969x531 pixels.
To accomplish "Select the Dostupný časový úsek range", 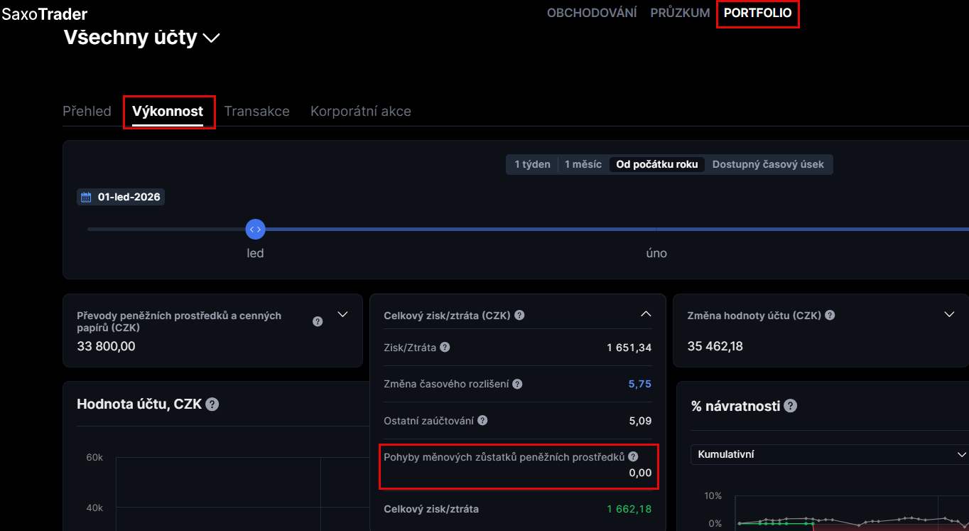I will point(767,164).
